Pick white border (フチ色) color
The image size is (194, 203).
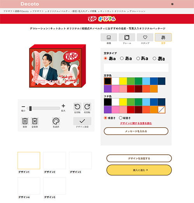[115, 102]
